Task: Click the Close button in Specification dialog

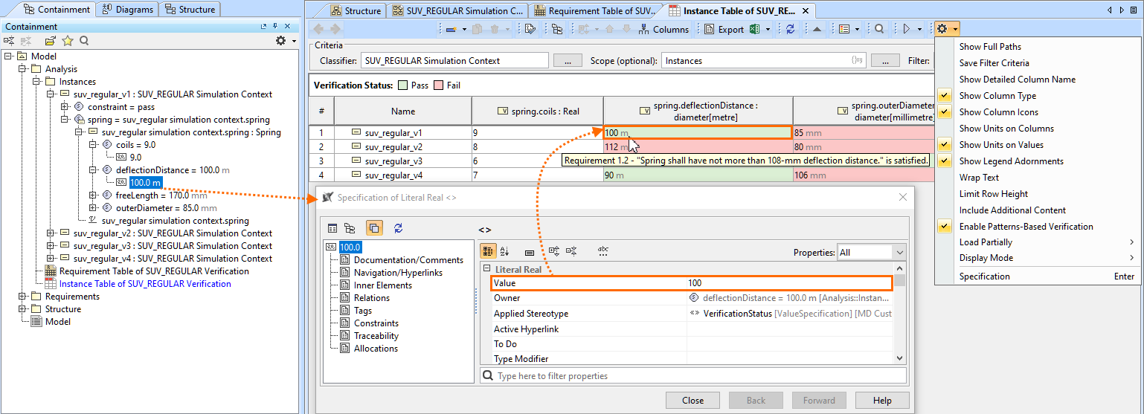Action: pyautogui.click(x=692, y=400)
